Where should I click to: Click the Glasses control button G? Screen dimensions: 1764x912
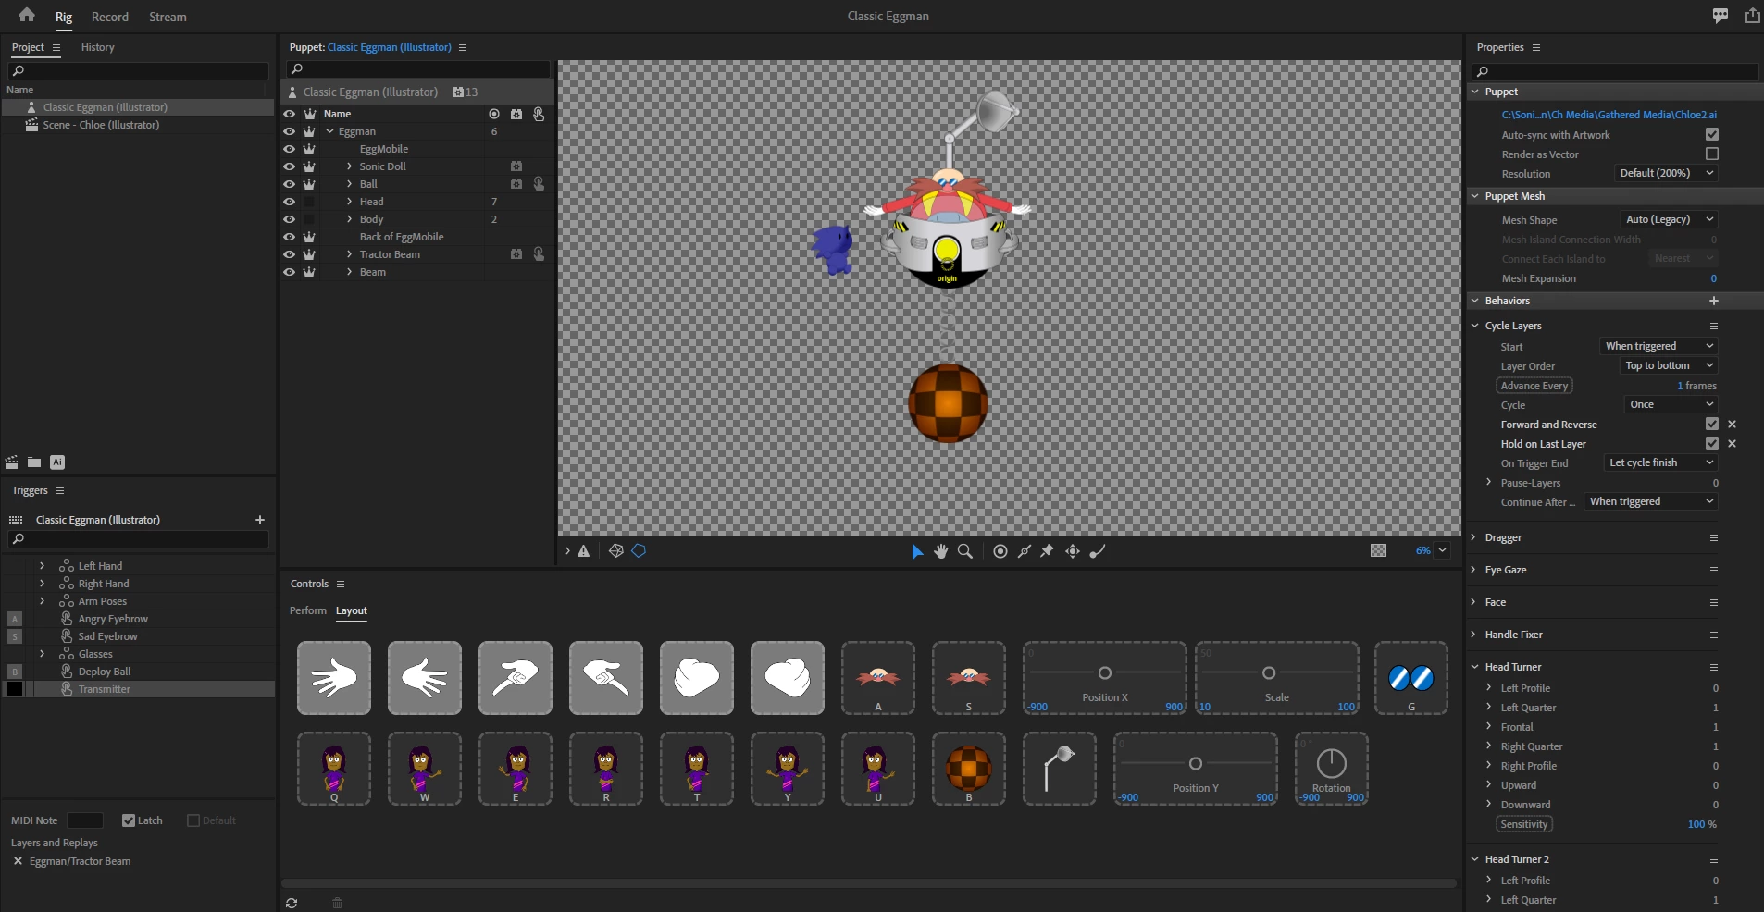[1411, 678]
